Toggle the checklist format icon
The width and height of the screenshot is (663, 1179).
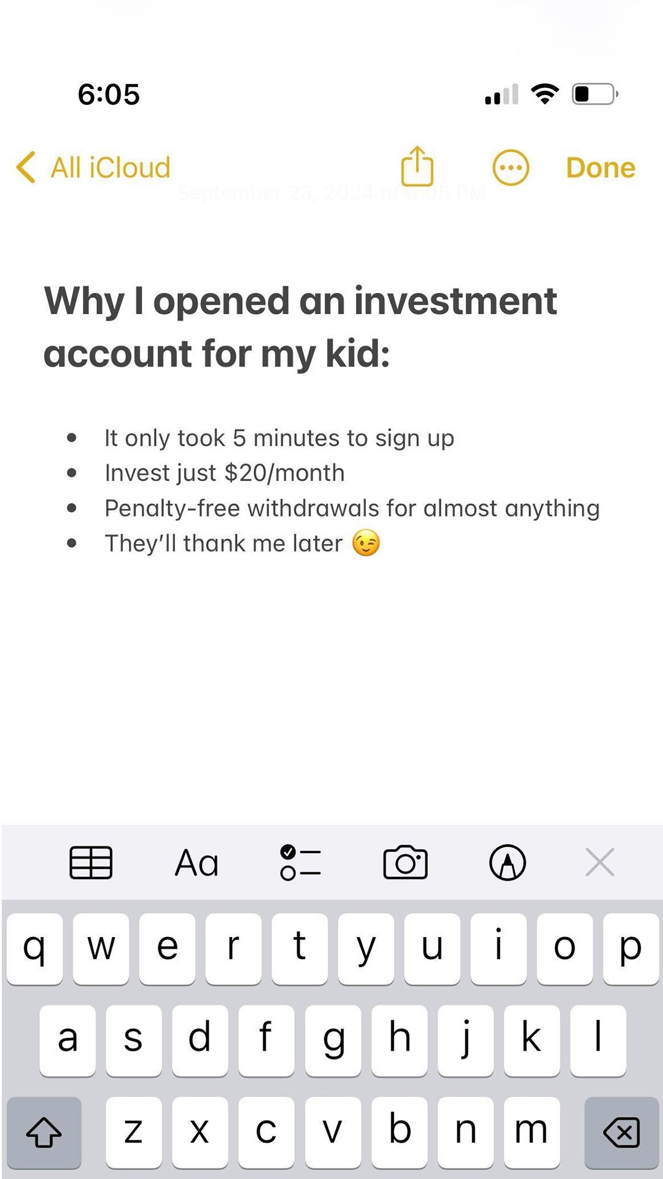[x=300, y=863]
